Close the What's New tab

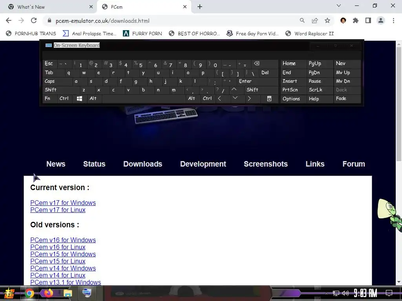coord(91,7)
